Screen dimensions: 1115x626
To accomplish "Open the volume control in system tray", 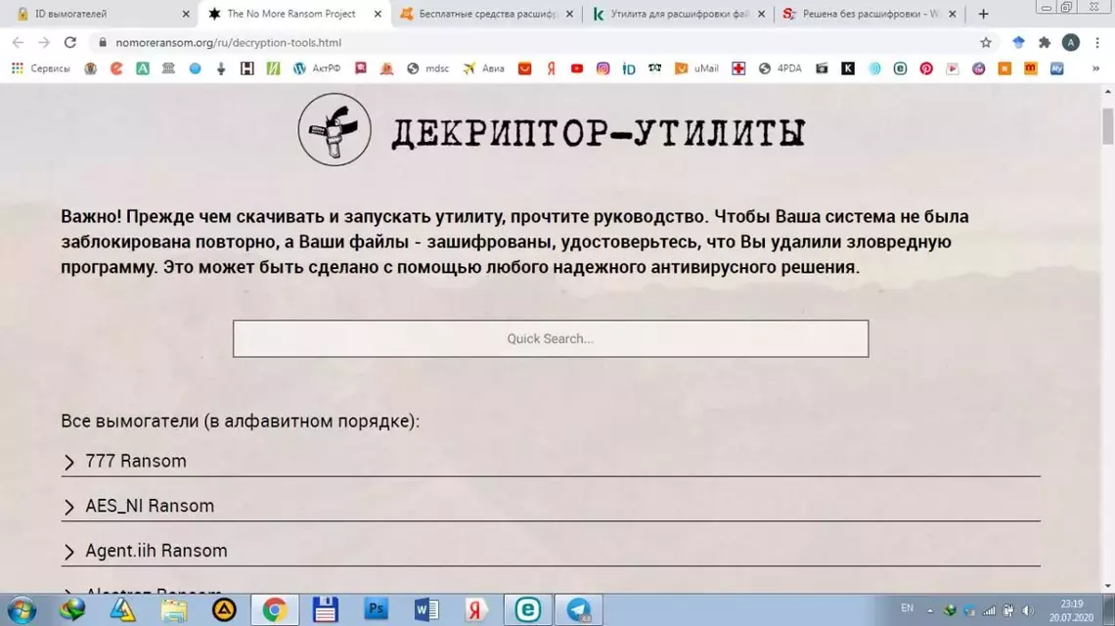I will click(1028, 610).
